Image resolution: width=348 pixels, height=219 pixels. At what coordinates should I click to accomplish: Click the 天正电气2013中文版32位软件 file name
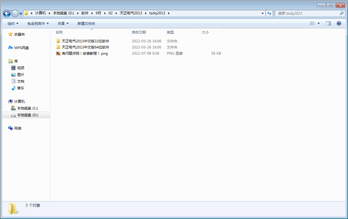point(85,41)
